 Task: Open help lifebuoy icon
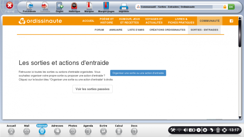tap(224, 130)
